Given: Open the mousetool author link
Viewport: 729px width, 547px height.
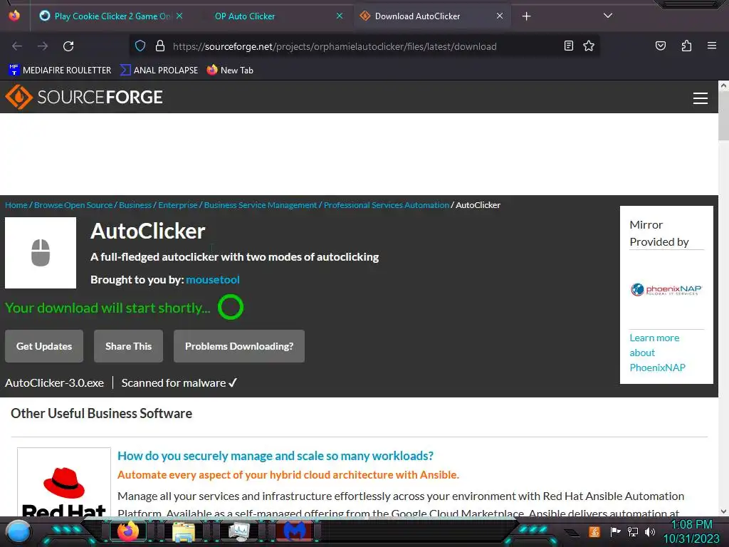Looking at the screenshot, I should pos(213,279).
